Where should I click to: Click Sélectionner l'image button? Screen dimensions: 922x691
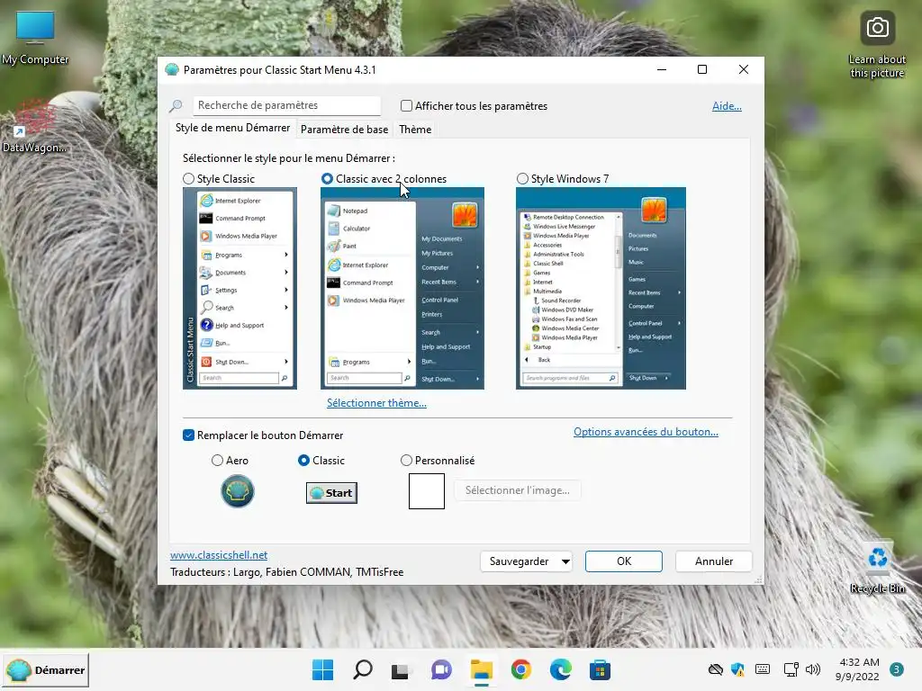[x=518, y=490]
